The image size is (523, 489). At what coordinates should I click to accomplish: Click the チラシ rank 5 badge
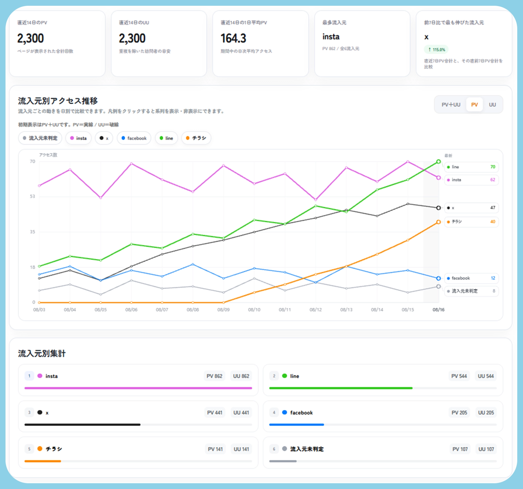click(29, 449)
